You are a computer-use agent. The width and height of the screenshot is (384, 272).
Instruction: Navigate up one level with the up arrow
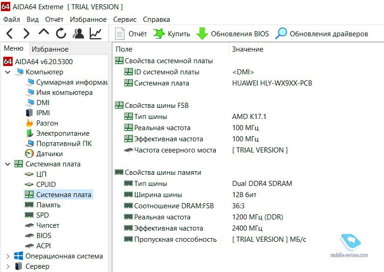tap(44, 33)
